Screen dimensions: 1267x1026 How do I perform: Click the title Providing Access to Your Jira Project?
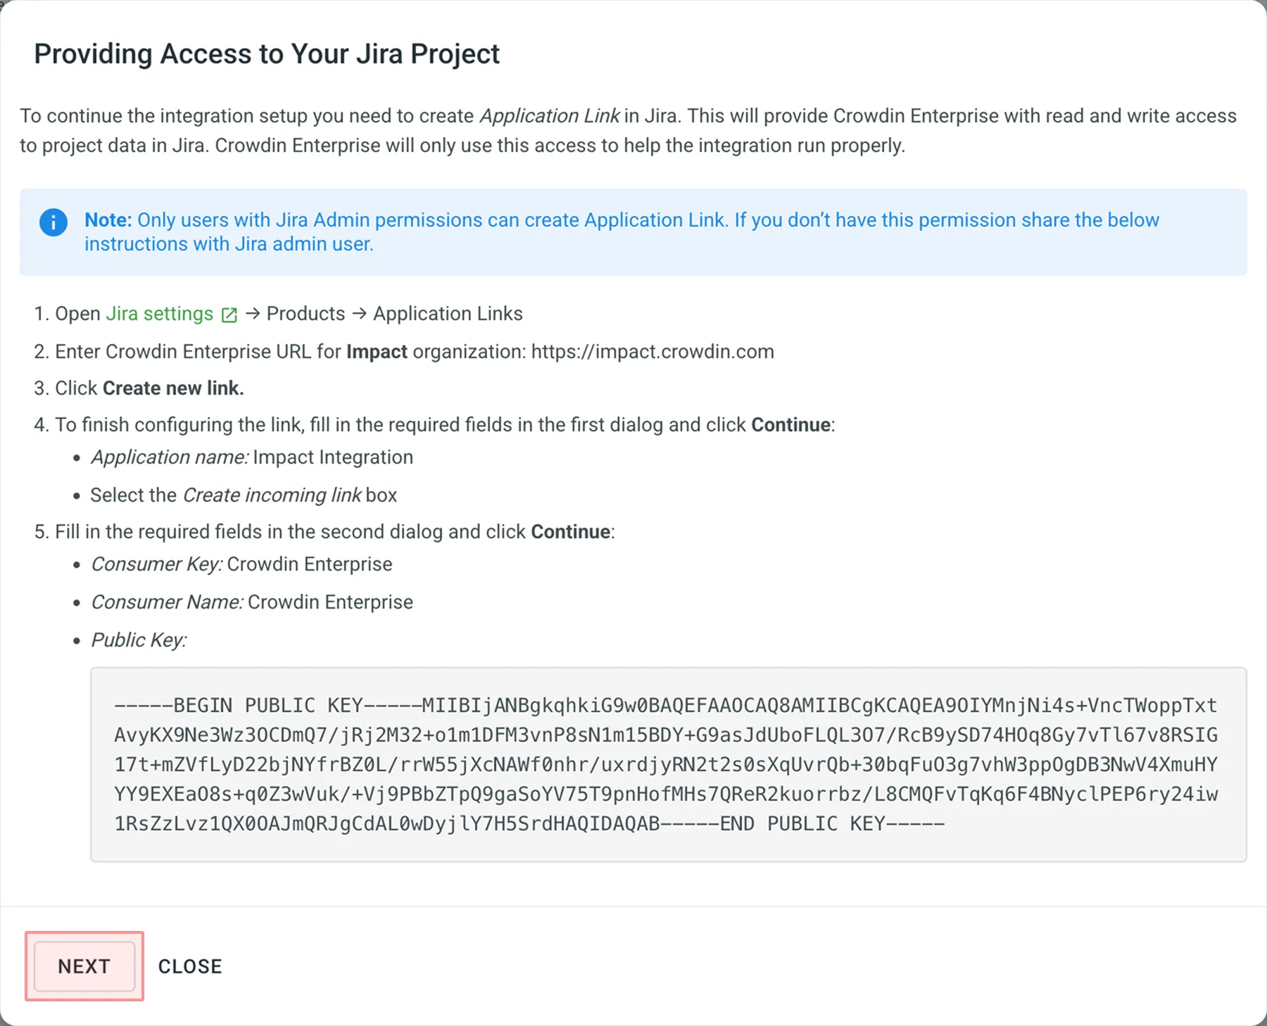click(267, 53)
